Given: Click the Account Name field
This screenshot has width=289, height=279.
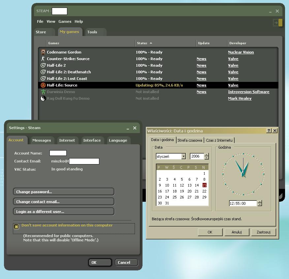Looking at the screenshot, I should tap(58, 153).
